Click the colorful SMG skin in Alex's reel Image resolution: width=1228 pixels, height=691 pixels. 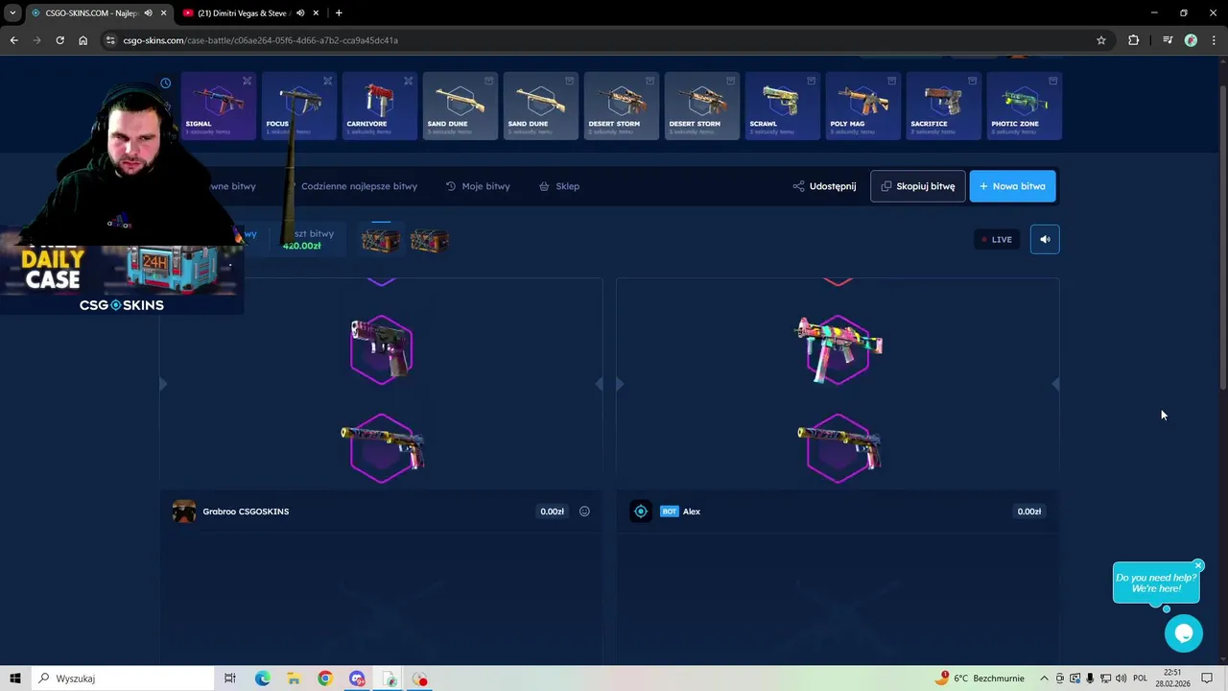pyautogui.click(x=838, y=348)
